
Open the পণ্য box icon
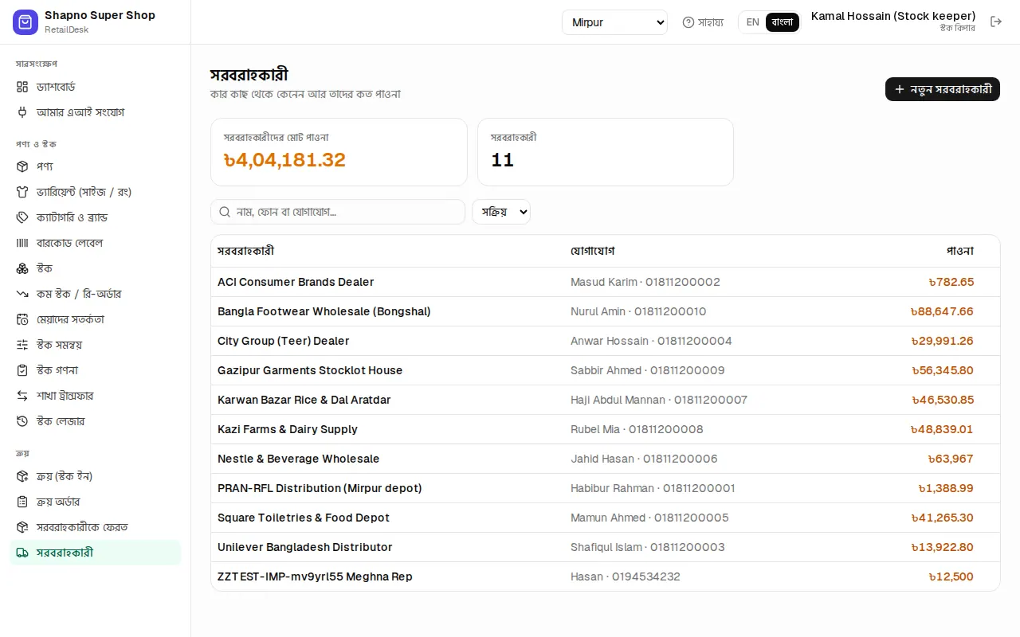pos(22,166)
